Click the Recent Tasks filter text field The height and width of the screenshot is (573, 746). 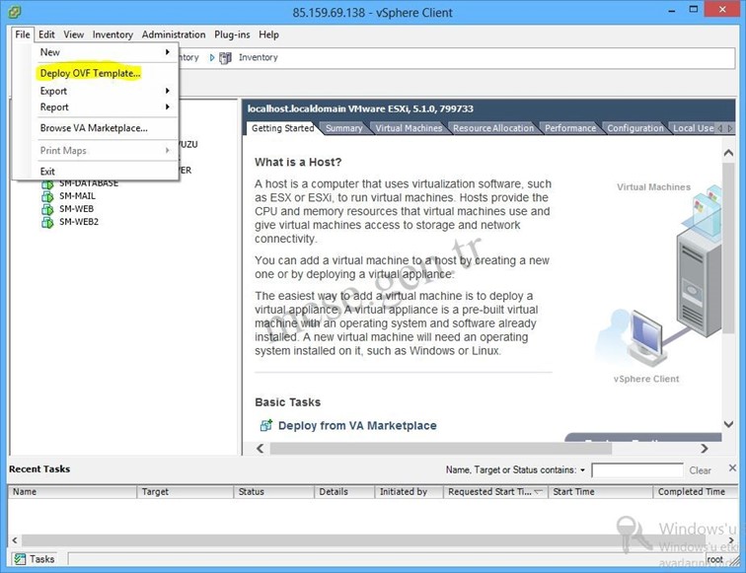[637, 470]
